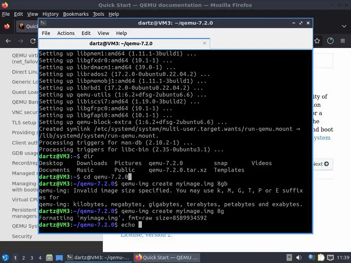351x263 pixels.
Task: Click the show desktop taskbar icon
Action: click(59, 258)
